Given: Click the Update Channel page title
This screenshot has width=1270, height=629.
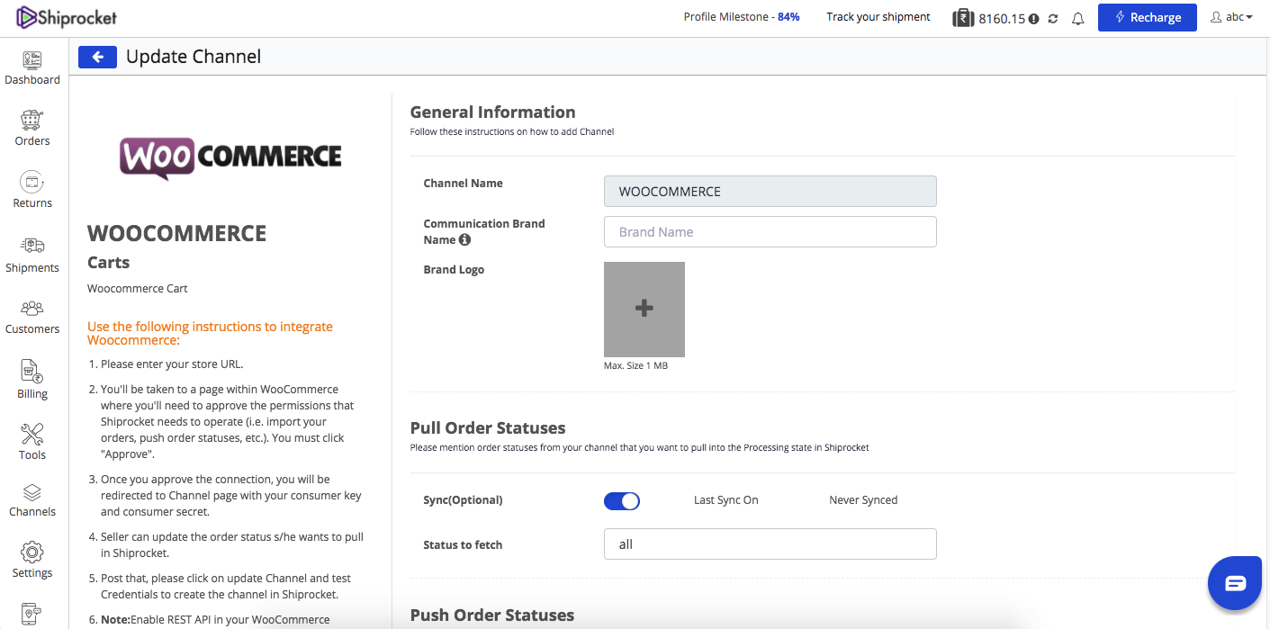Looking at the screenshot, I should coord(194,57).
